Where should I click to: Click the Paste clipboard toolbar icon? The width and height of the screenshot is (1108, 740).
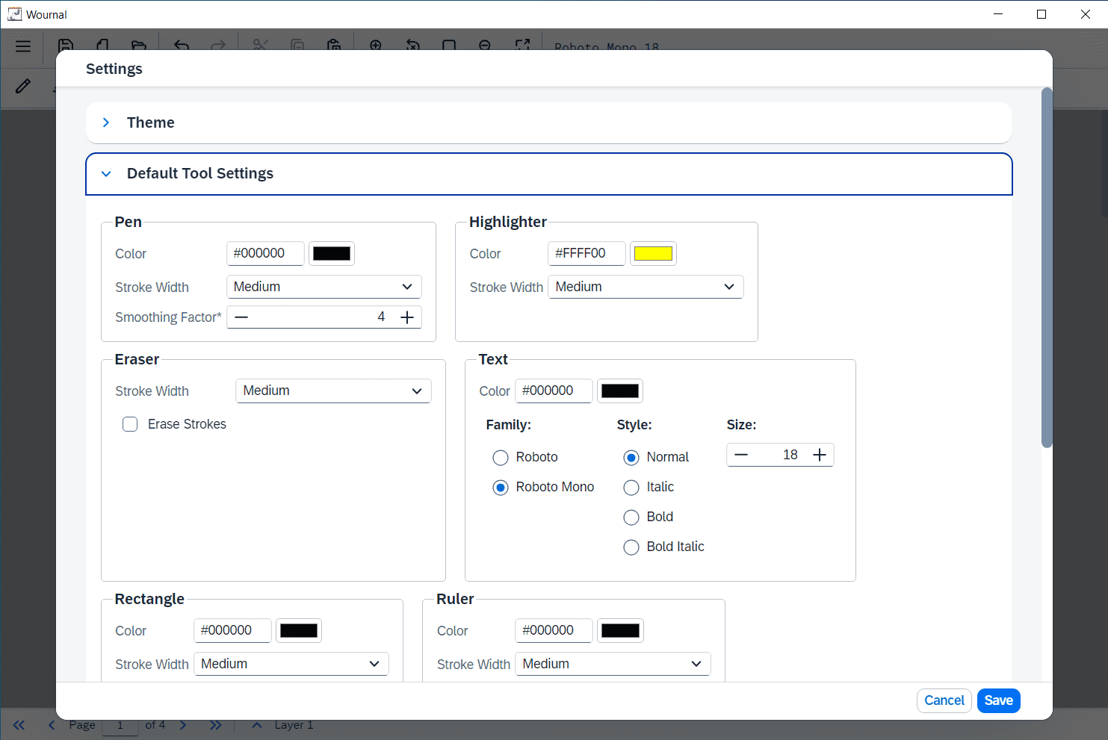[334, 45]
